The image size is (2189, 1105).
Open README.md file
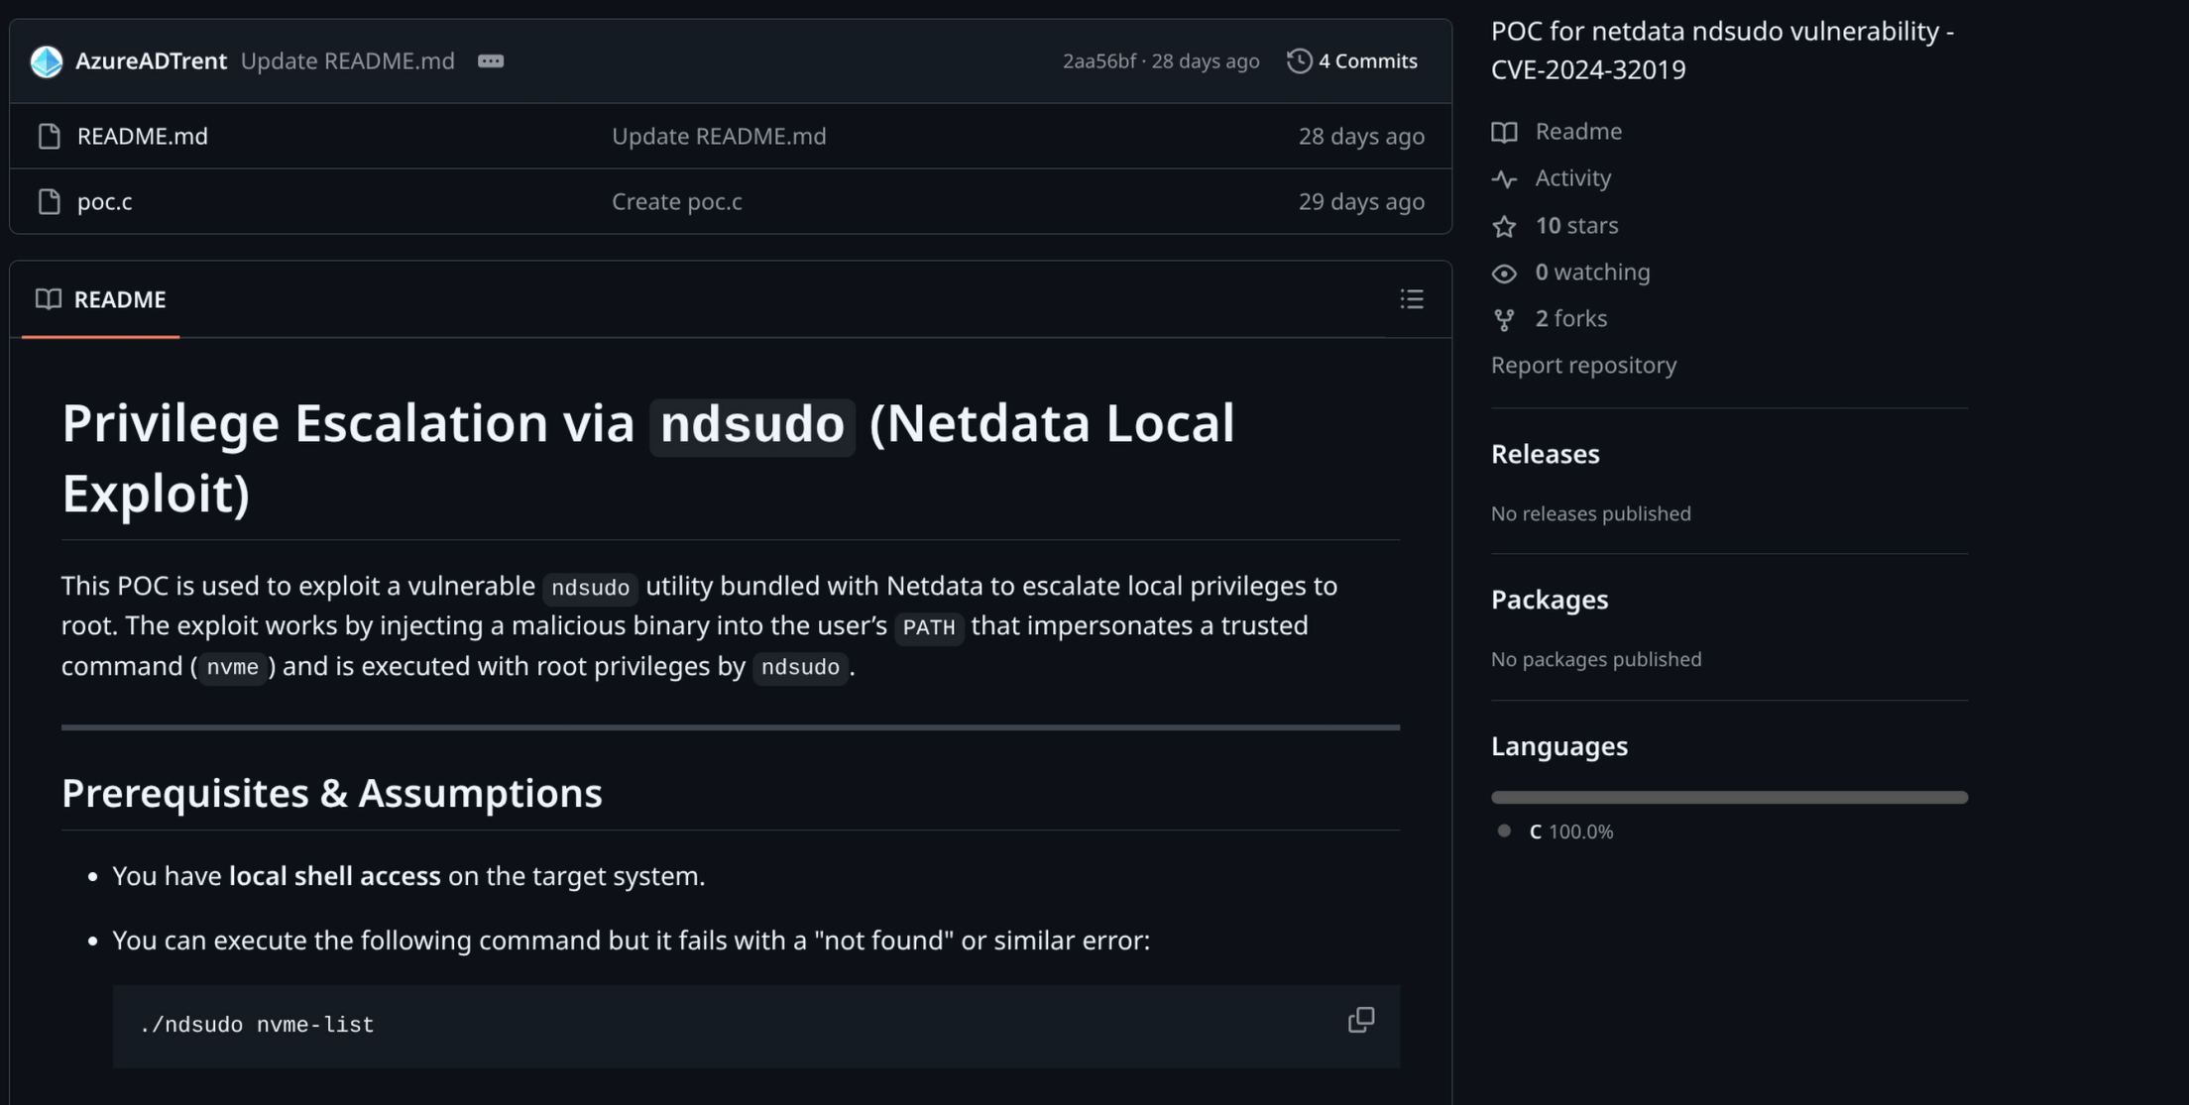click(x=143, y=137)
